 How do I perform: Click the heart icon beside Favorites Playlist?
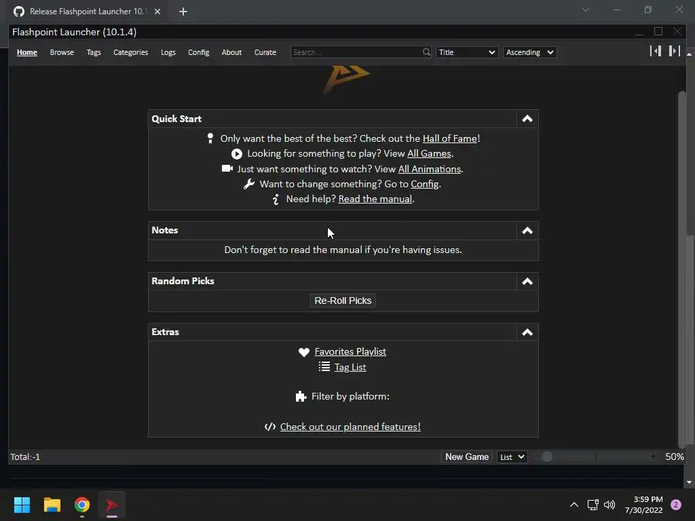[304, 352]
